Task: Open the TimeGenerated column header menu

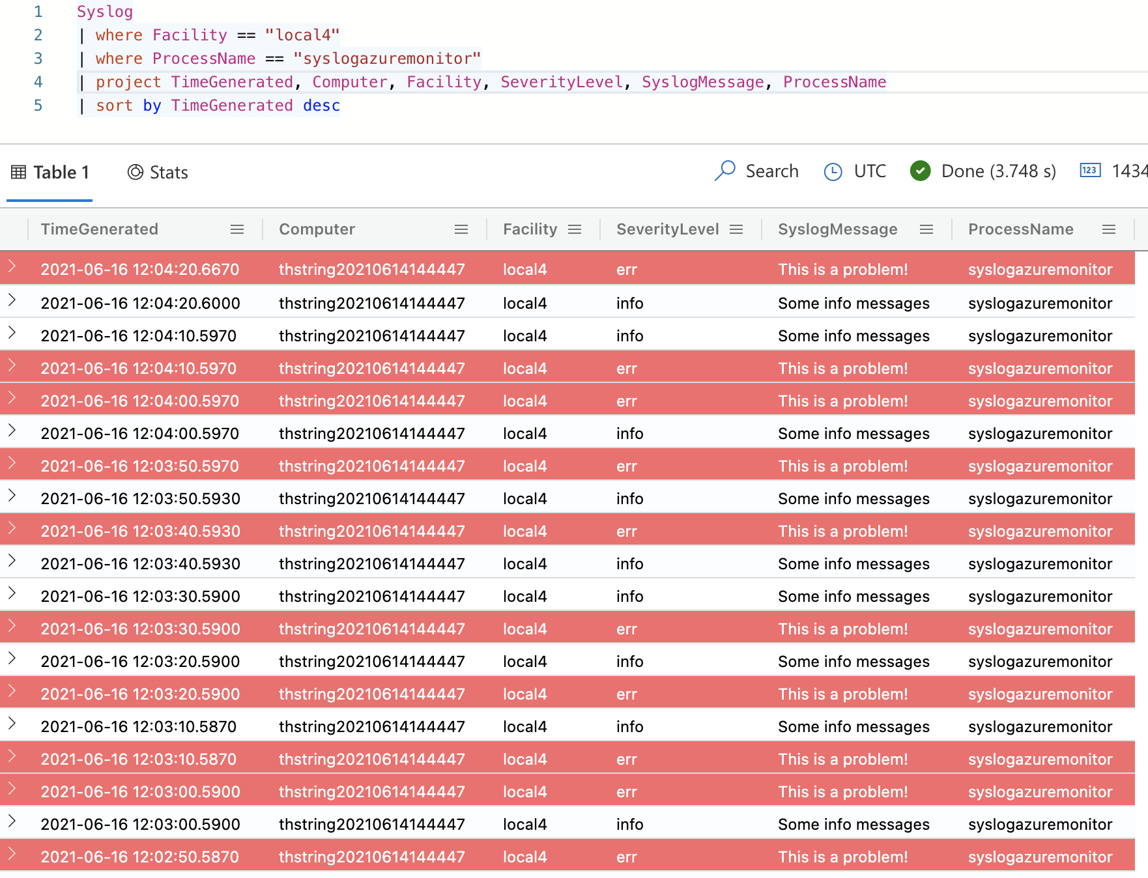Action: 237,229
